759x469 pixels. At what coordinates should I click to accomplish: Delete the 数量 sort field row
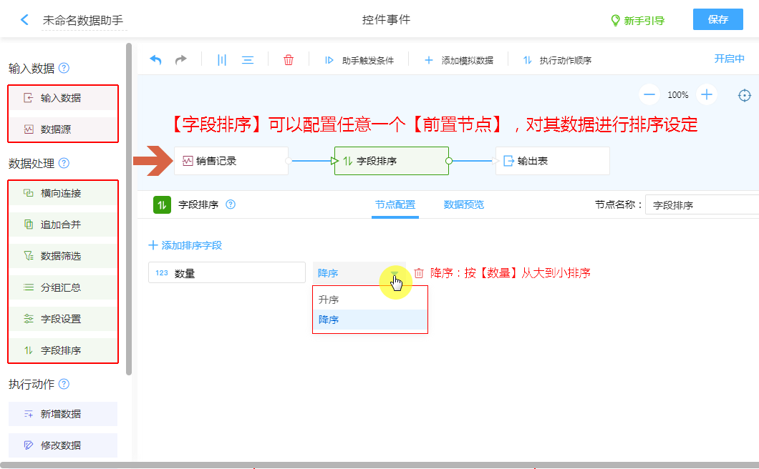point(419,273)
